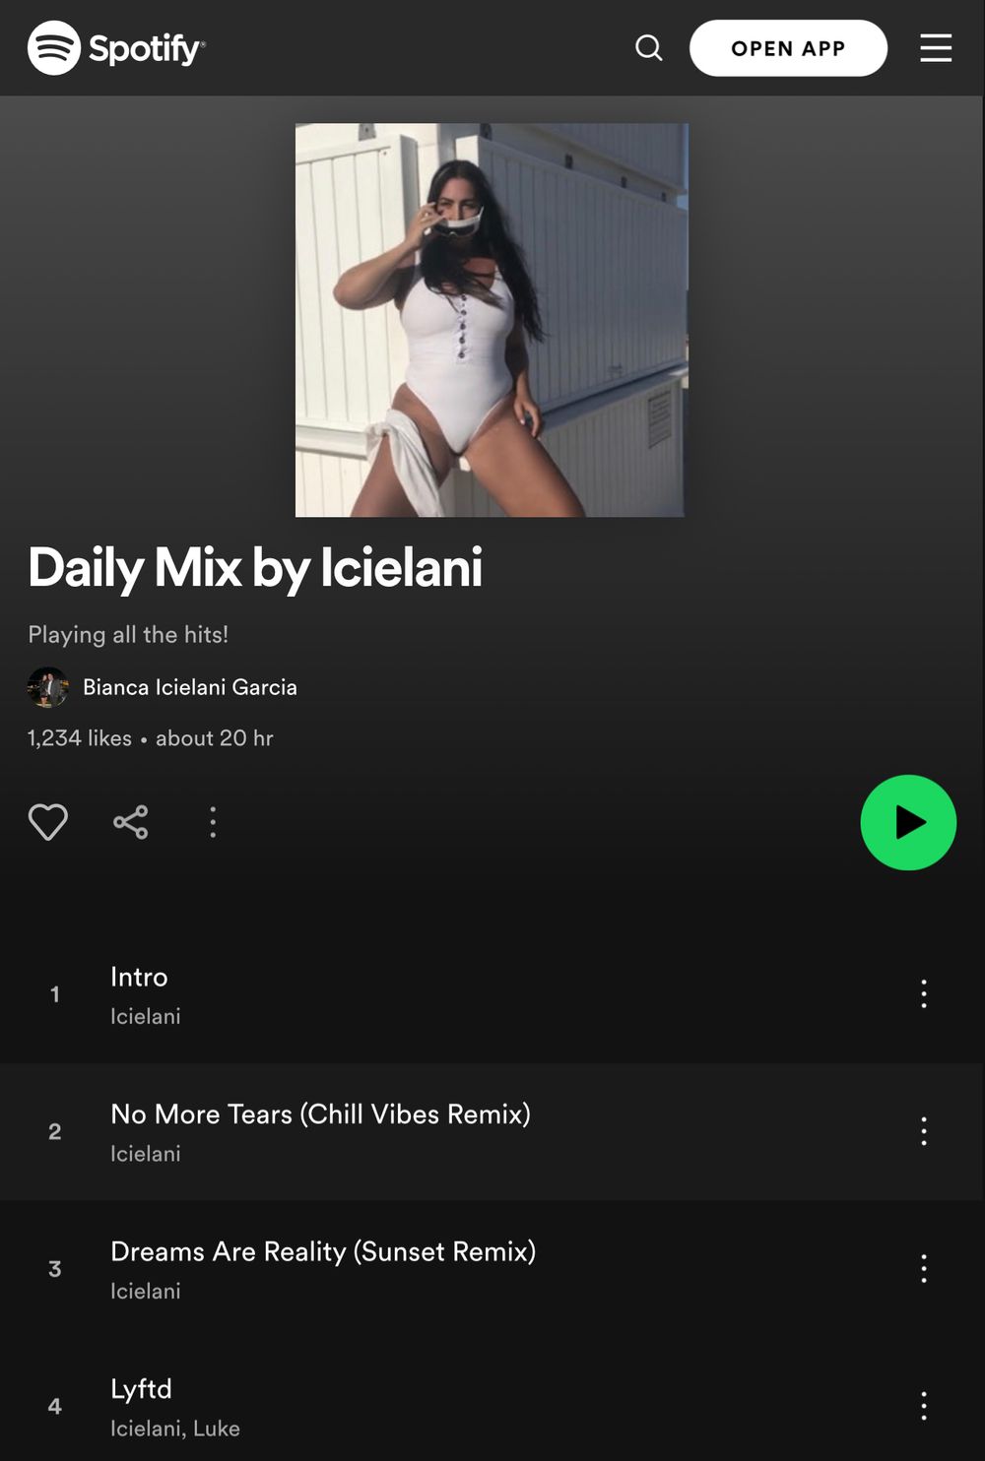Click Bianca's profile avatar
Screen dimensions: 985x1461
click(47, 687)
